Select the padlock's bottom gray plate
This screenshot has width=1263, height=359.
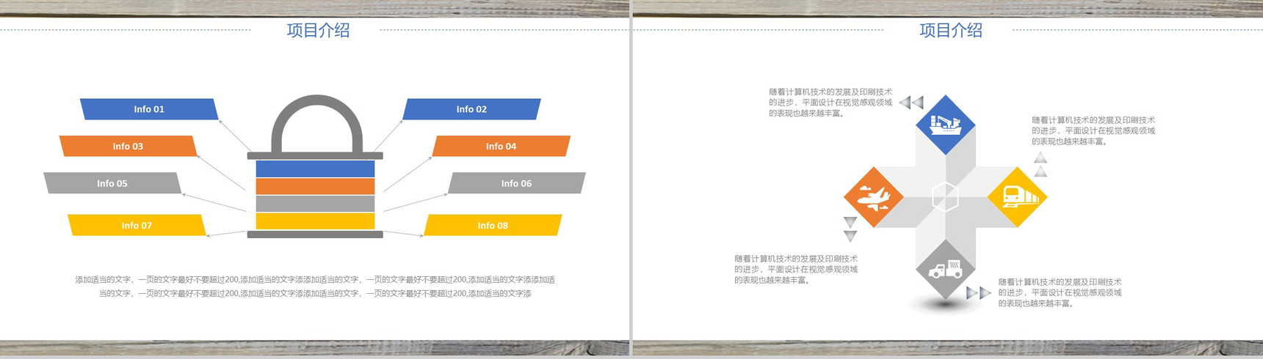coord(315,234)
